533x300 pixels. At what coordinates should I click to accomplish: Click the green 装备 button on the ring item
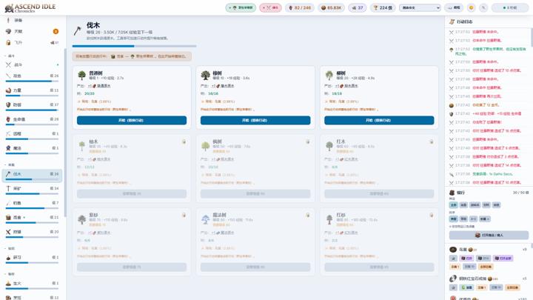coord(466,287)
